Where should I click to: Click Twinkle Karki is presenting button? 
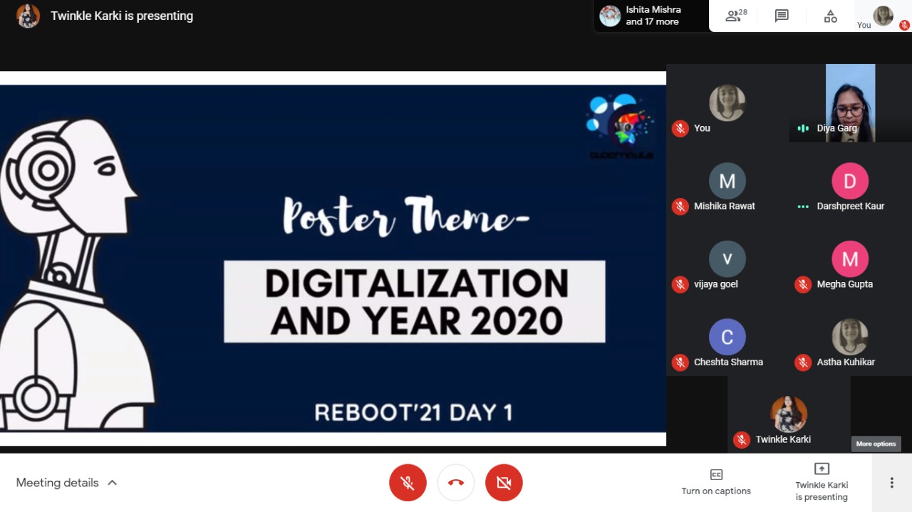coord(821,482)
